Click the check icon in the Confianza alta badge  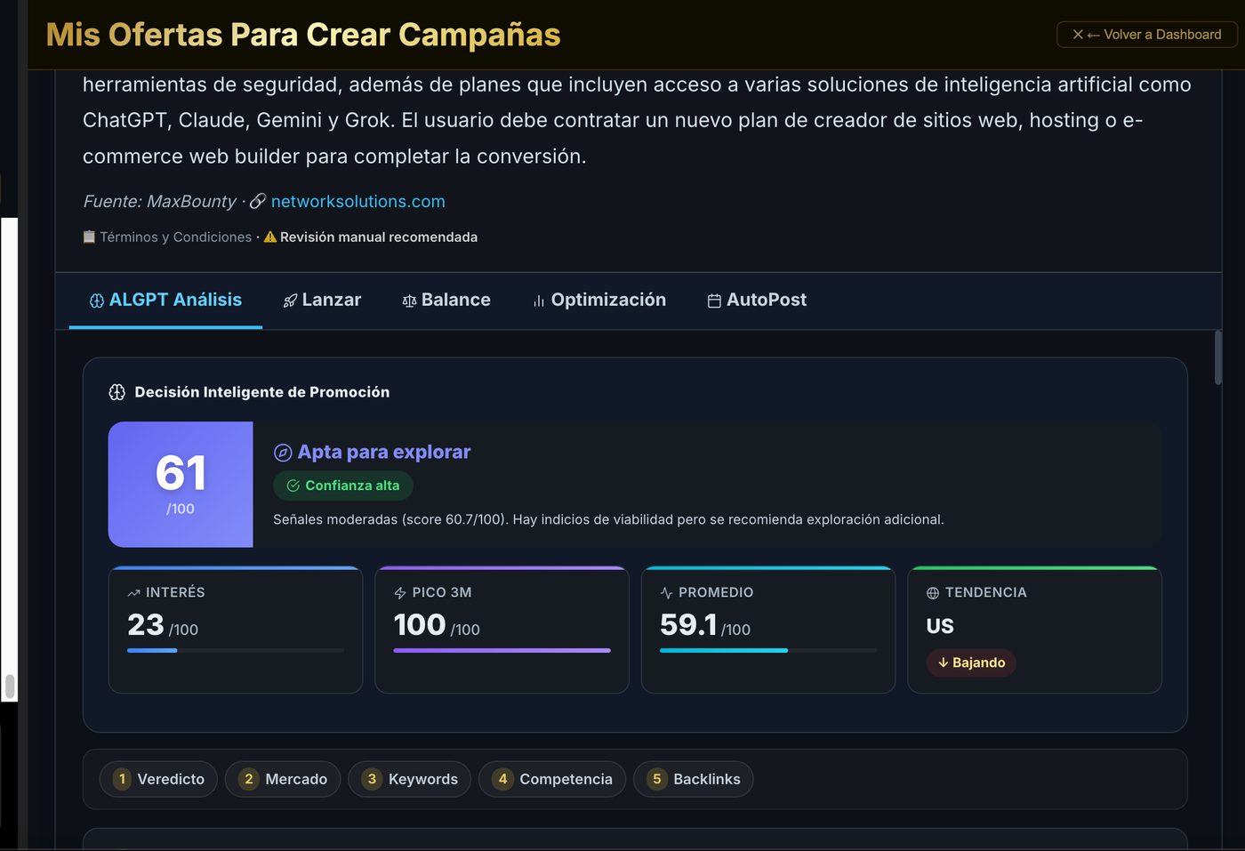[x=293, y=486]
